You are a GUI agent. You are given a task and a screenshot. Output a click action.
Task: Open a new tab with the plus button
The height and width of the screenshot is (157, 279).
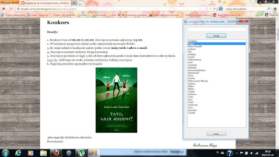click(74, 3)
